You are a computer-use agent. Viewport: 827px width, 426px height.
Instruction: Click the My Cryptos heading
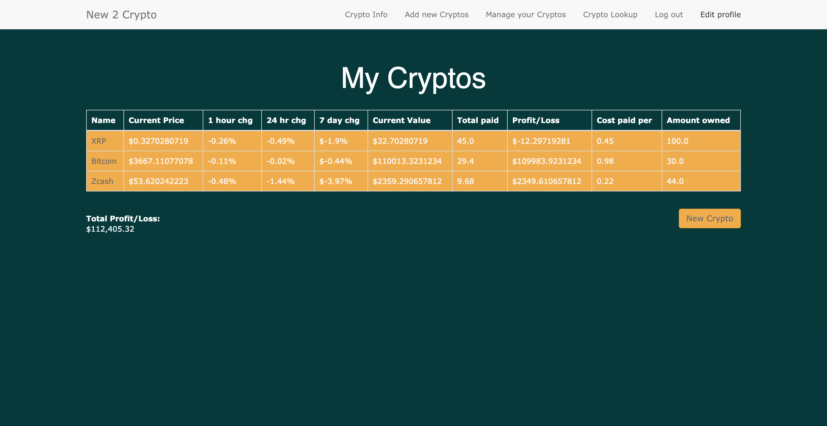(413, 78)
